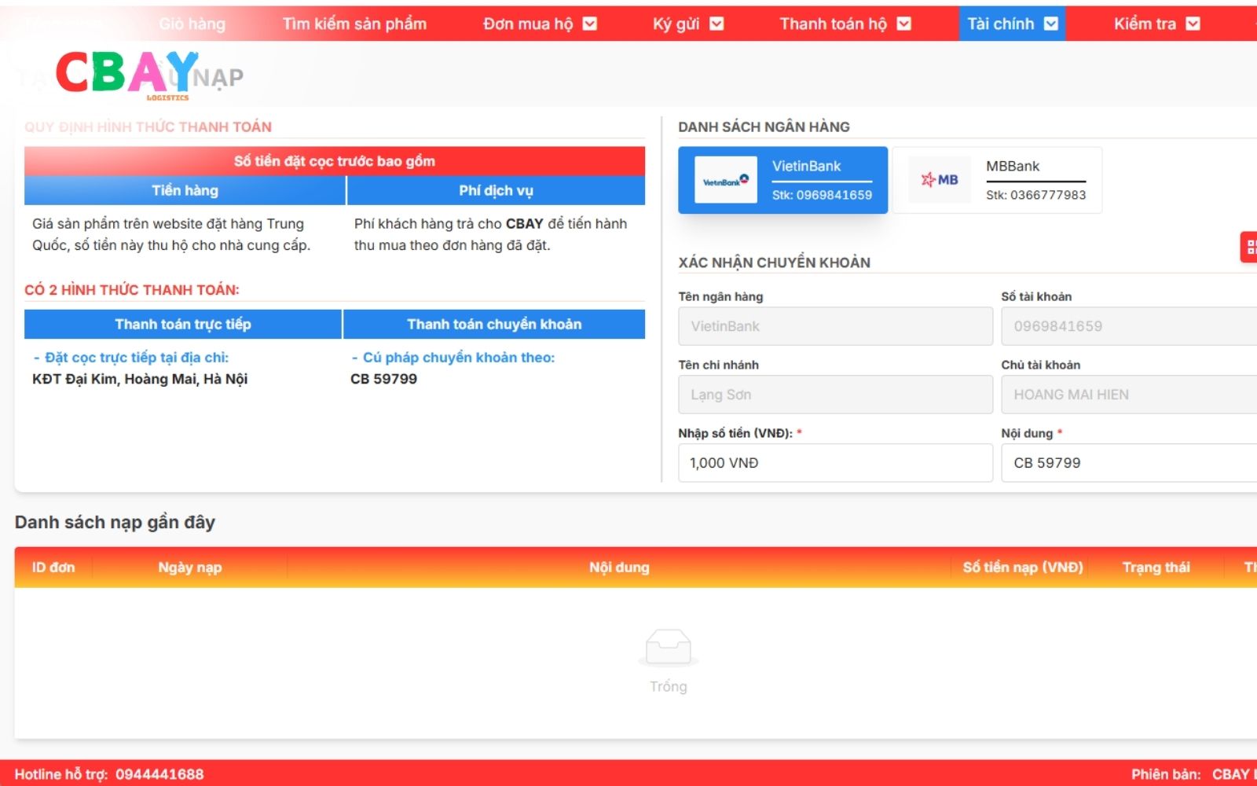Click the hotline number 0944441688
This screenshot has height=786, width=1257.
pyautogui.click(x=159, y=774)
